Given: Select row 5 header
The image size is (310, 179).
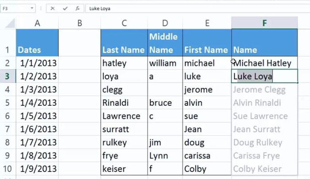Looking at the screenshot, I should (8, 103).
